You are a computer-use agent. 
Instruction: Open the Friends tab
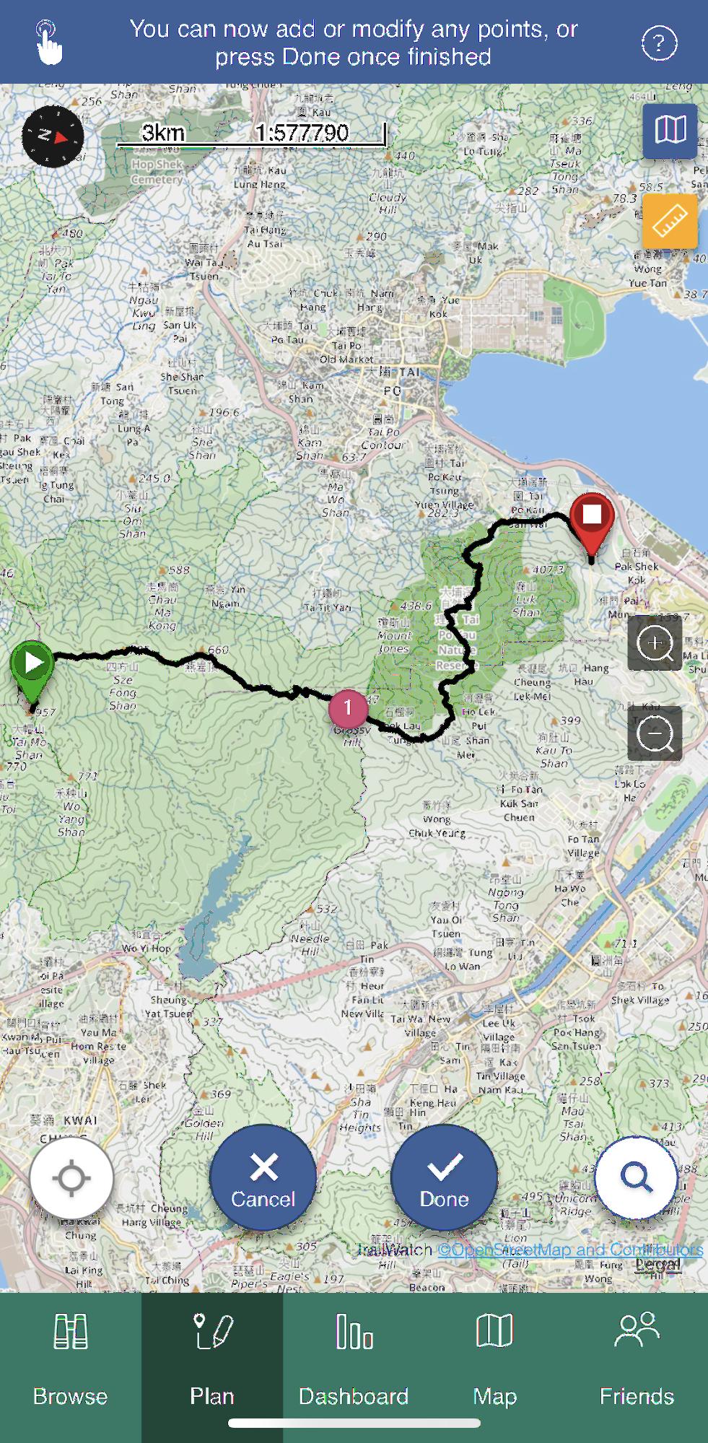[x=637, y=1360]
